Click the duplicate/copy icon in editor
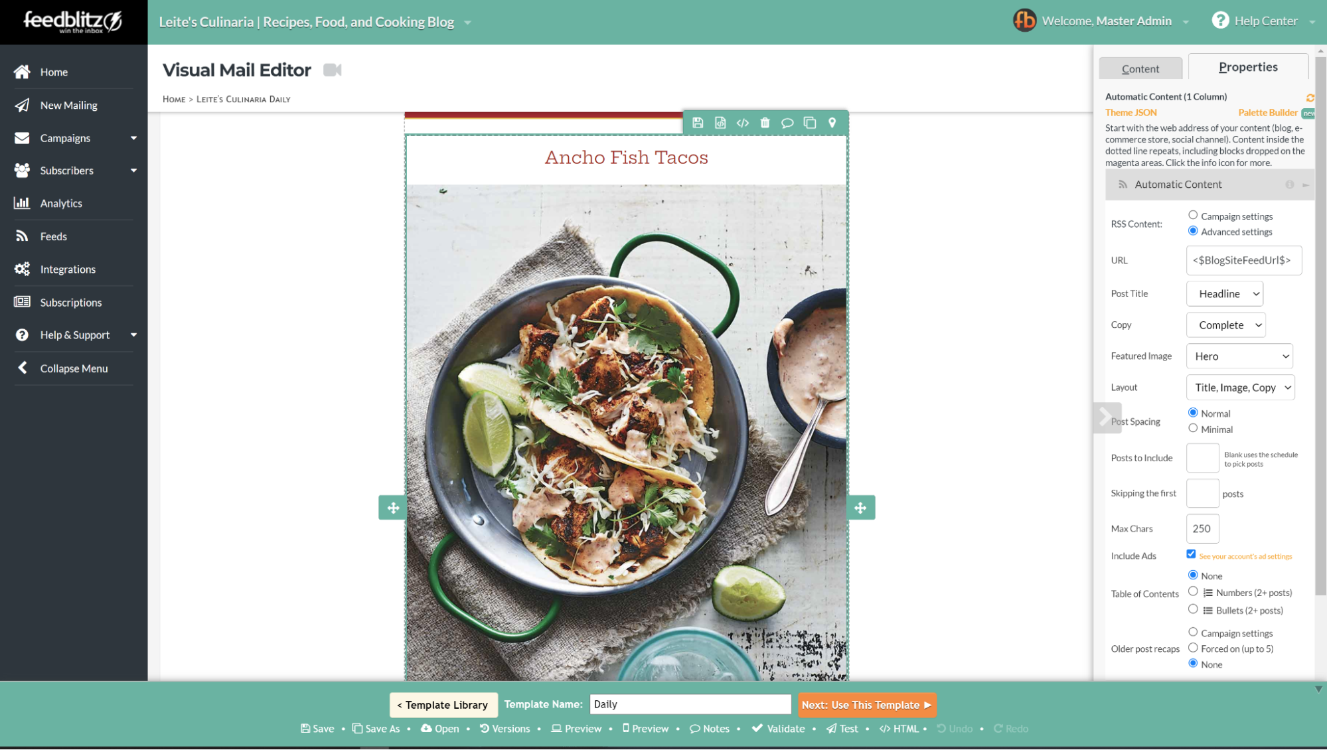 pos(809,122)
